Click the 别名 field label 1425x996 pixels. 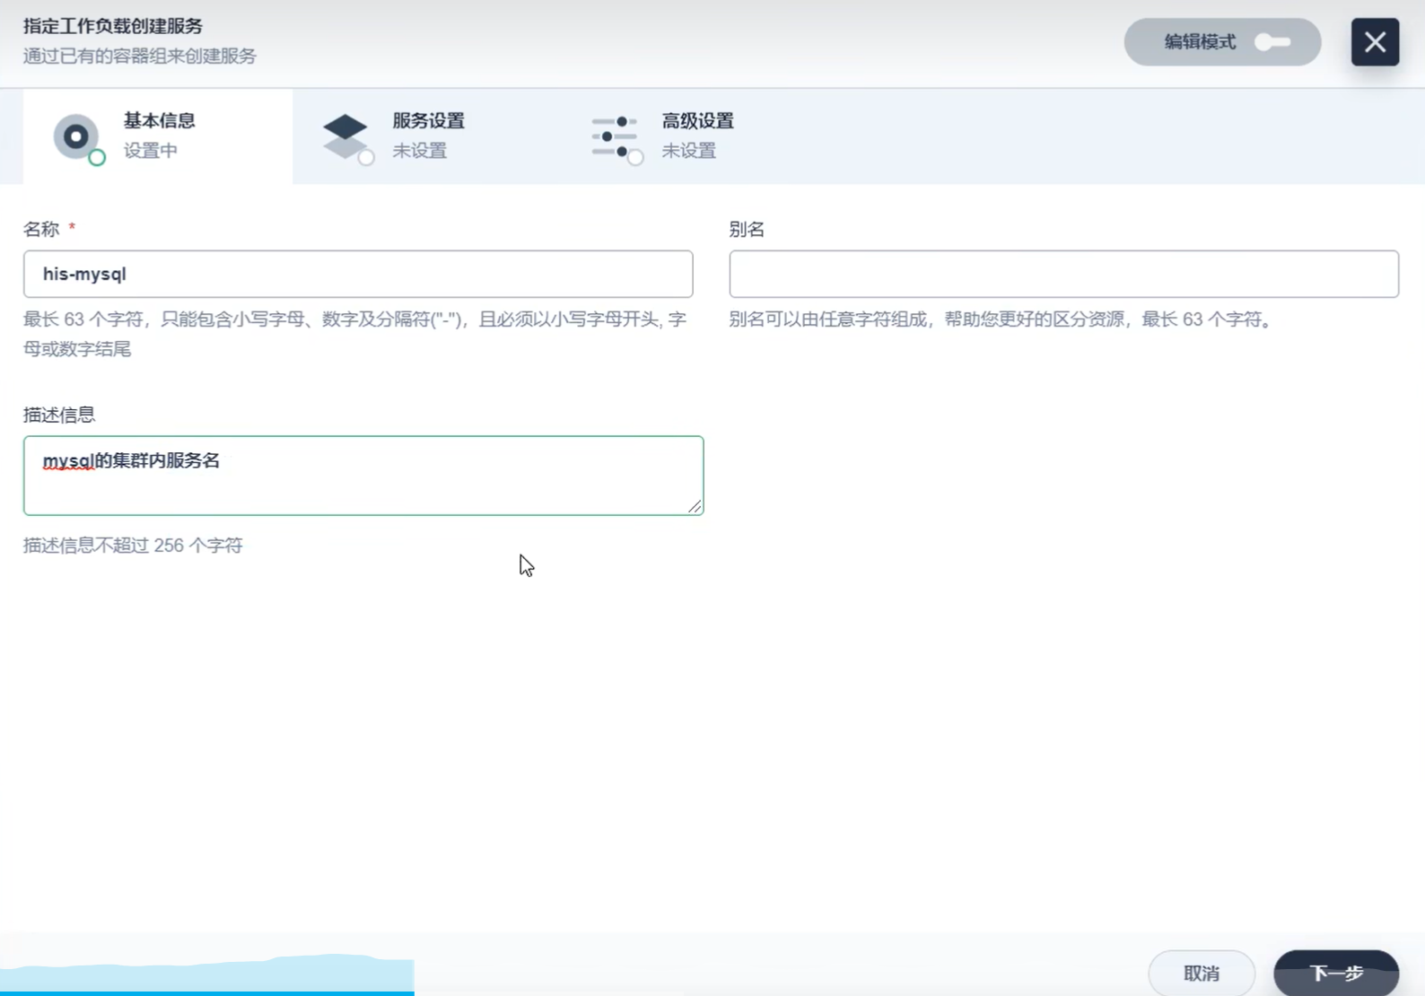click(x=747, y=229)
